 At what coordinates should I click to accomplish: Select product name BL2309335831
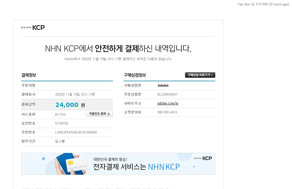pos(167,94)
